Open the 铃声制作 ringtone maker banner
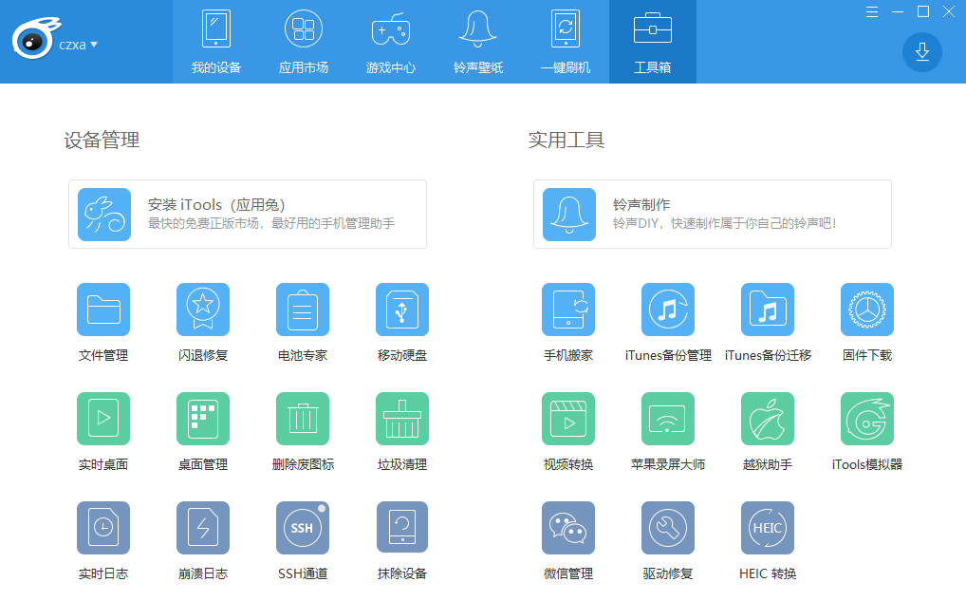966x601 pixels. click(x=713, y=214)
